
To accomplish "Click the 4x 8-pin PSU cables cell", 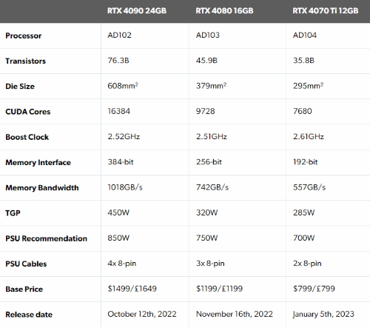I will tap(122, 264).
